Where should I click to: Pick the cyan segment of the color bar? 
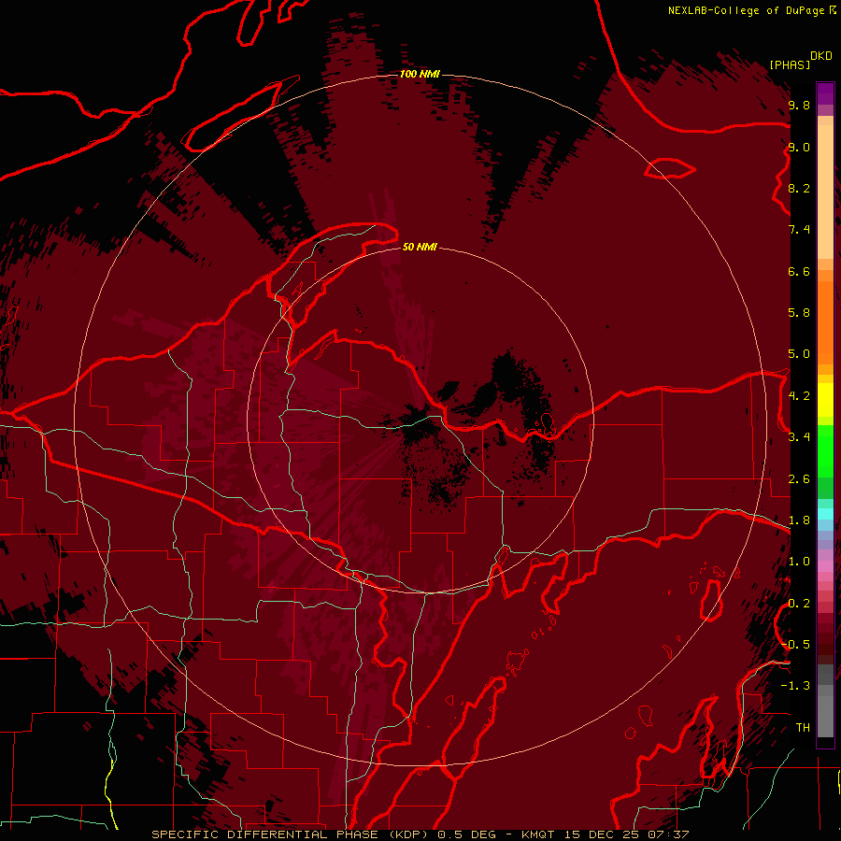(825, 513)
